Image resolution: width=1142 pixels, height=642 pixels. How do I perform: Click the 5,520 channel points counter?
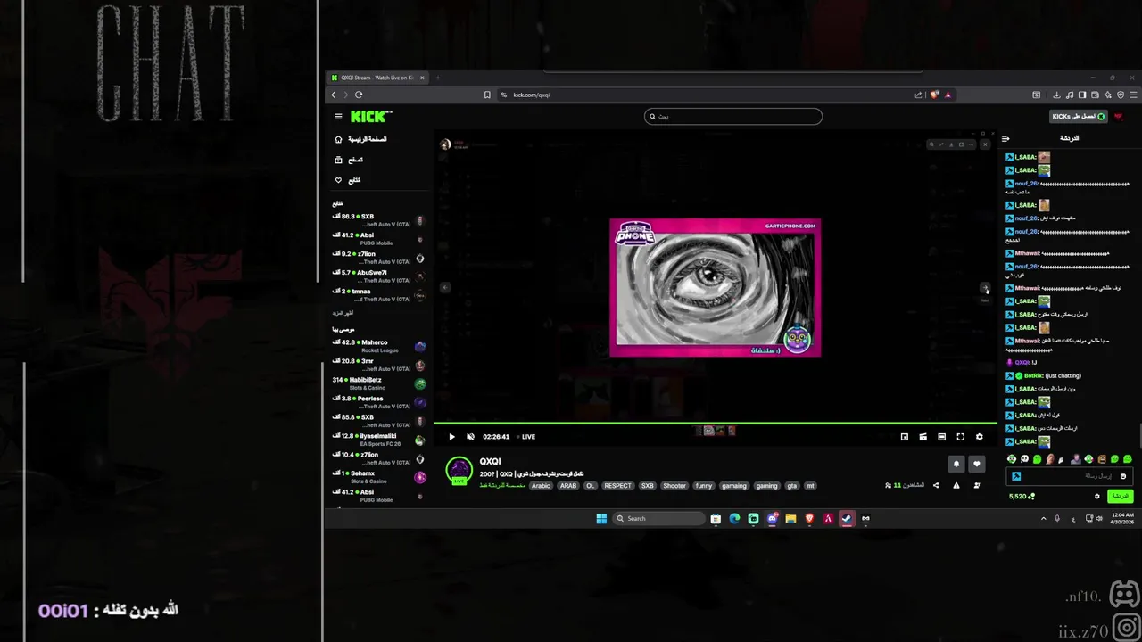(1022, 497)
